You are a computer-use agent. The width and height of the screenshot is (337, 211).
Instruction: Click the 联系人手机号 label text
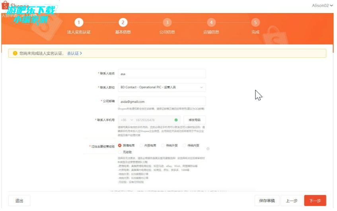(x=106, y=120)
